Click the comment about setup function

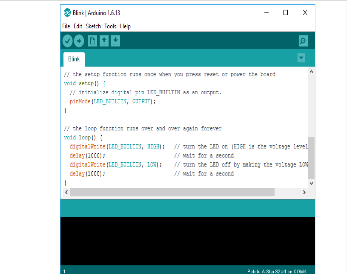coord(170,74)
